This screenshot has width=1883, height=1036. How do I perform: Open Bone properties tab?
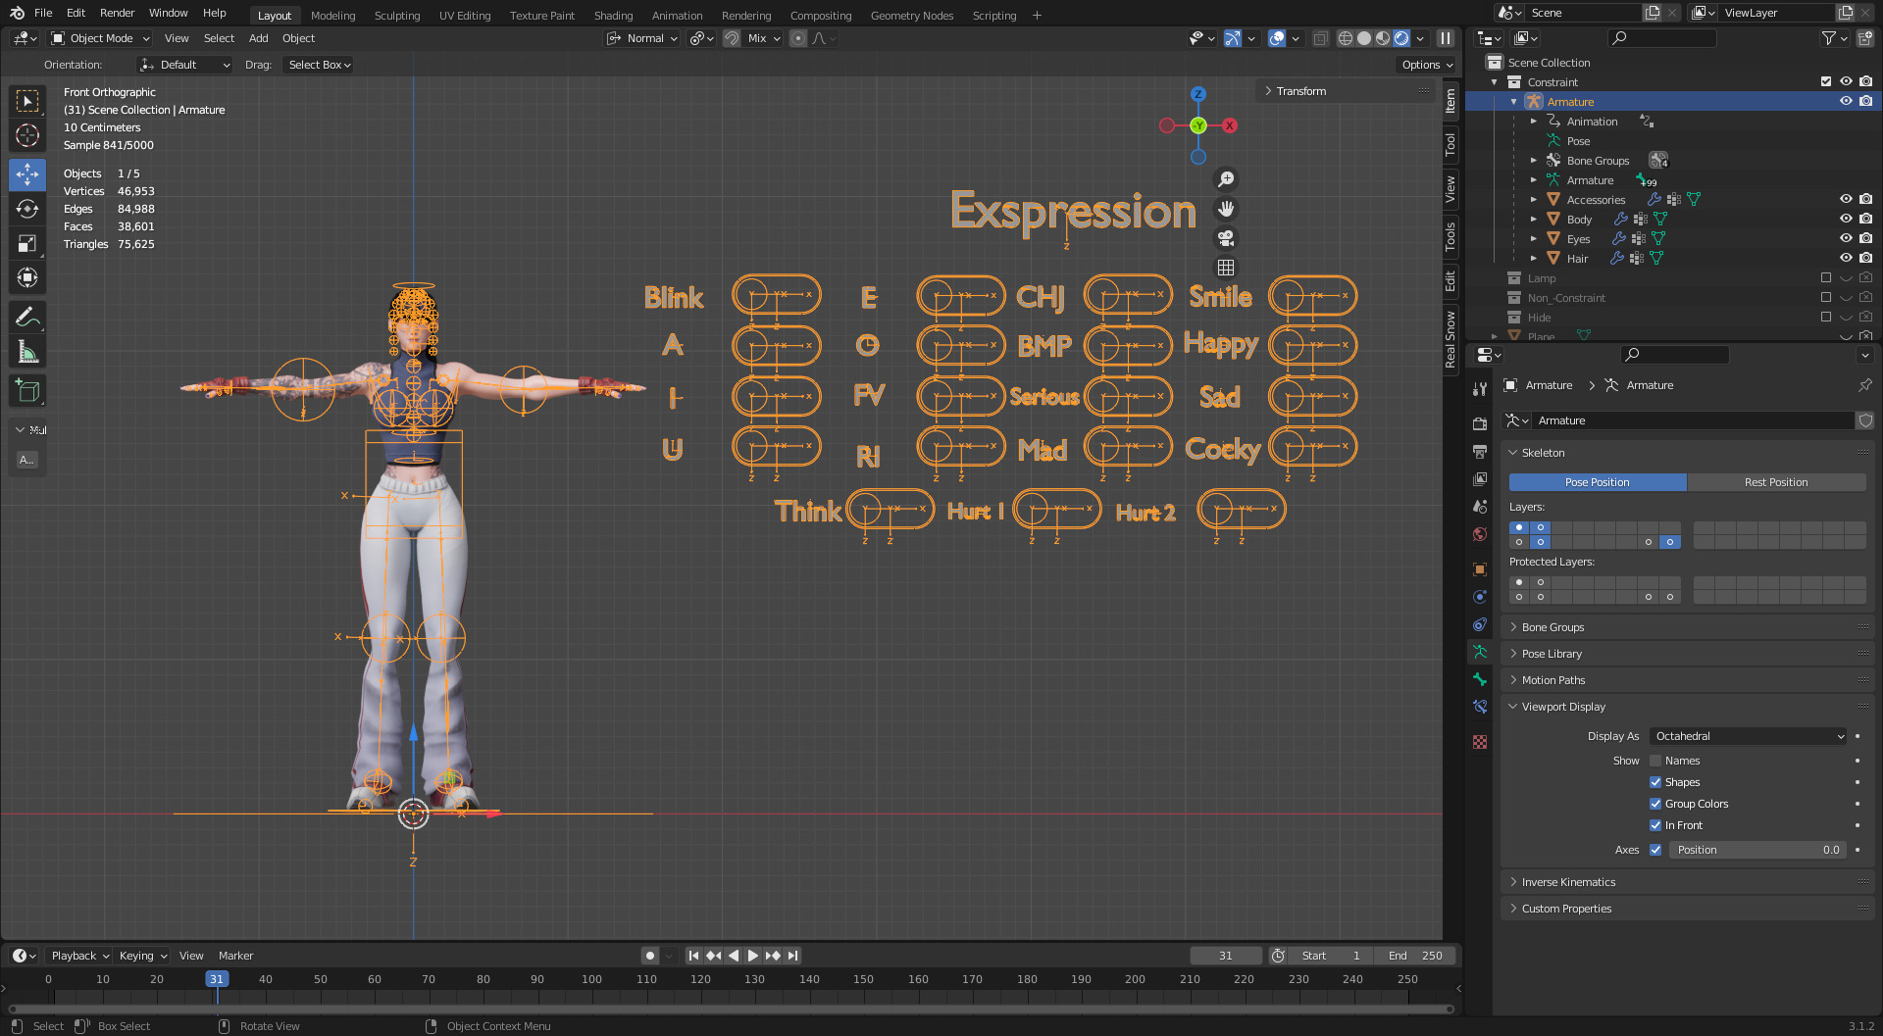pos(1480,679)
